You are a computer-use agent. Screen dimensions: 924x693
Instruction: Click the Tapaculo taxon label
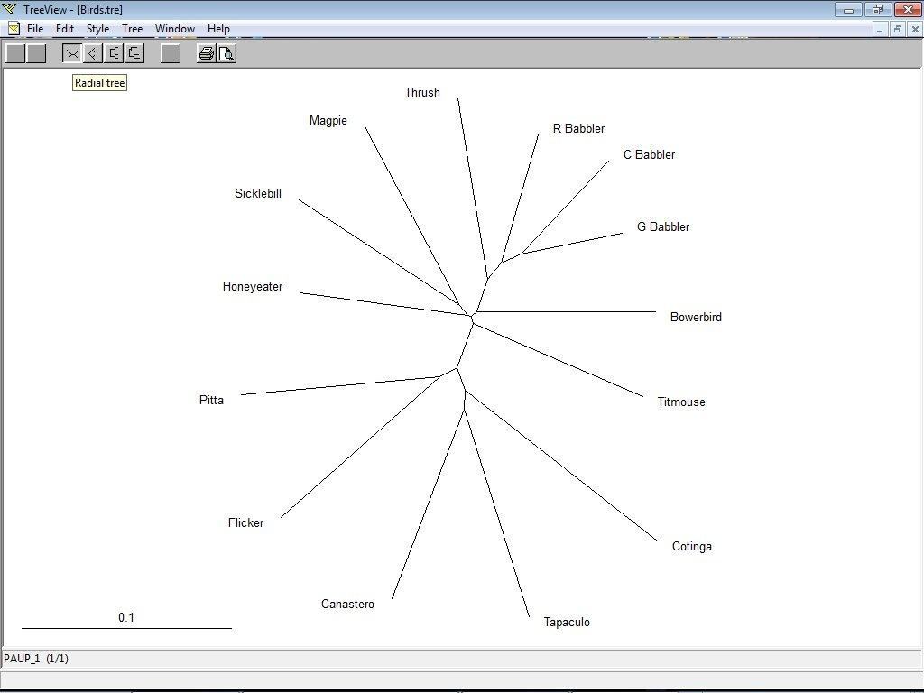pos(567,623)
